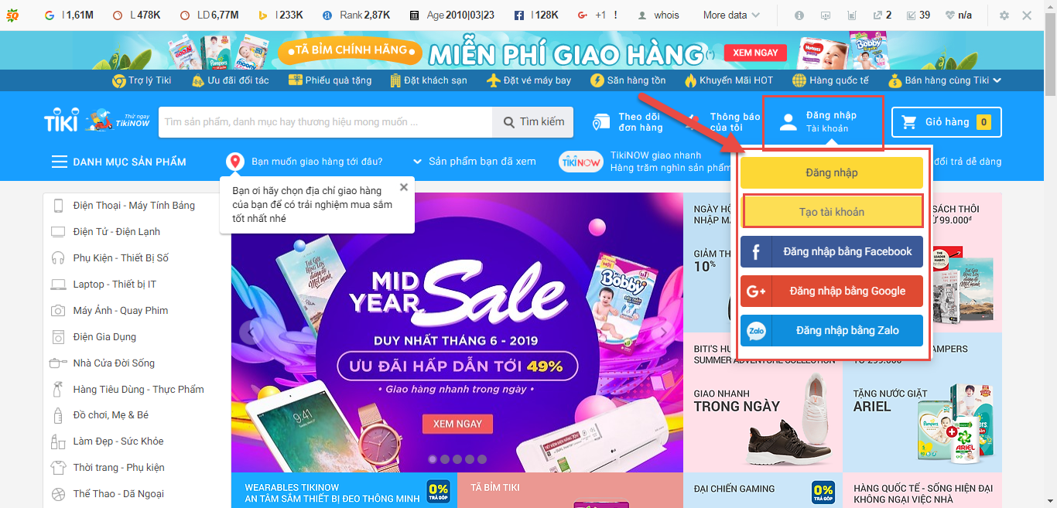The width and height of the screenshot is (1057, 508).
Task: Click the yellow Đăng nhập button
Action: pyautogui.click(x=832, y=173)
